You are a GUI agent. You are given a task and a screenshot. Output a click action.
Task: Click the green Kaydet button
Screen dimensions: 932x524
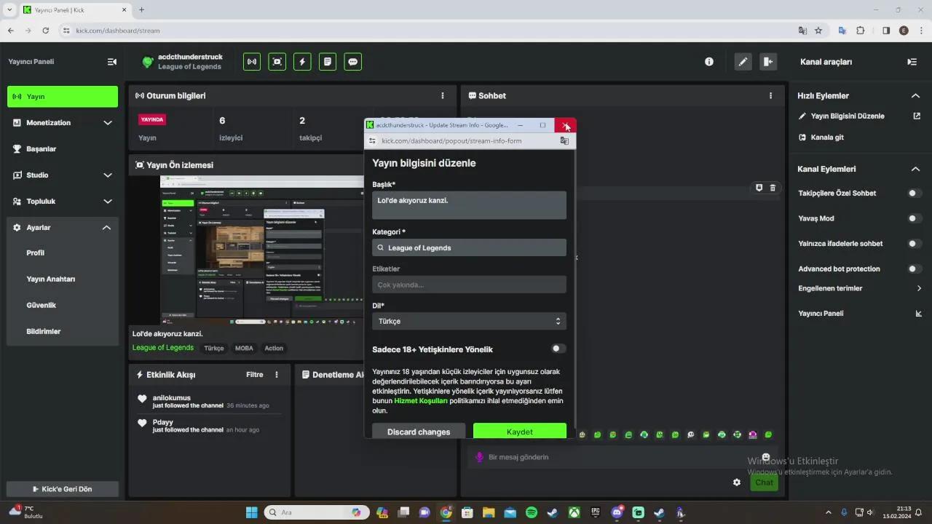(x=519, y=431)
